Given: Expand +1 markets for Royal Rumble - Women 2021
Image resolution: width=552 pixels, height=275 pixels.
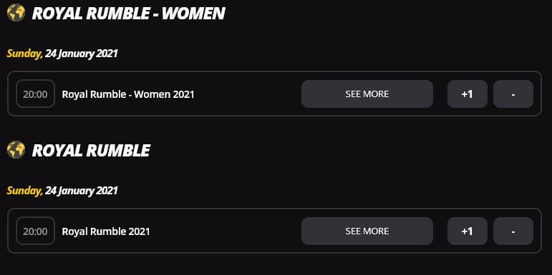Looking at the screenshot, I should pos(467,94).
